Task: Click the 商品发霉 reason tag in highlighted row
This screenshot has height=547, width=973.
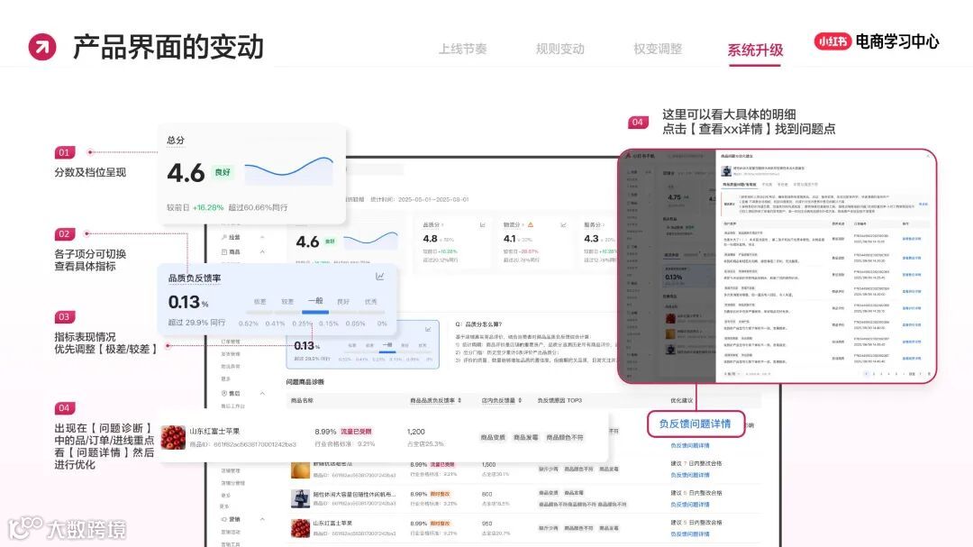Action: 525,438
